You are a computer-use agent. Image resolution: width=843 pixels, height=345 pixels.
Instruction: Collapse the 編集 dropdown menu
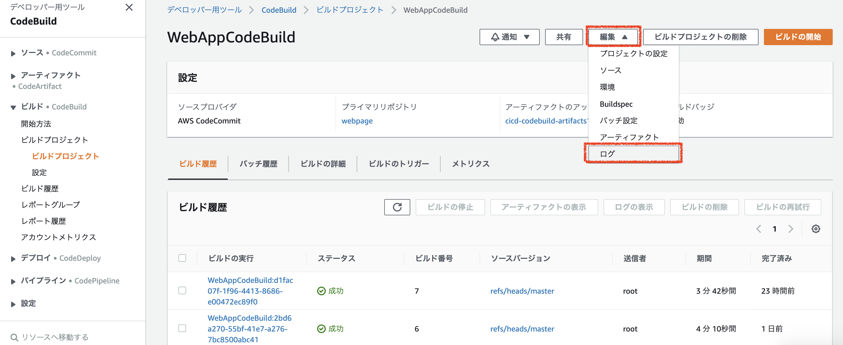(613, 37)
